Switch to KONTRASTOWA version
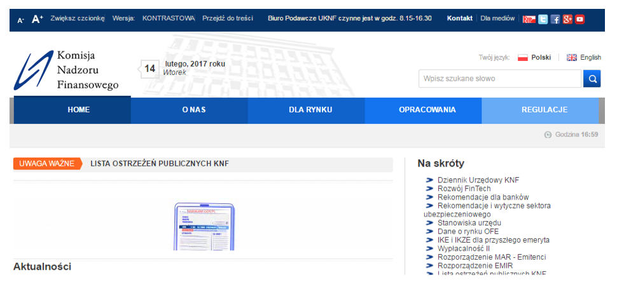617x289 pixels. (x=169, y=18)
